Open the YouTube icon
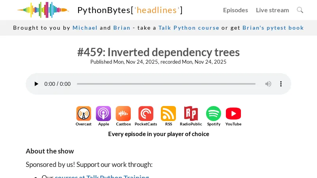The image size is (317, 178). point(233,114)
